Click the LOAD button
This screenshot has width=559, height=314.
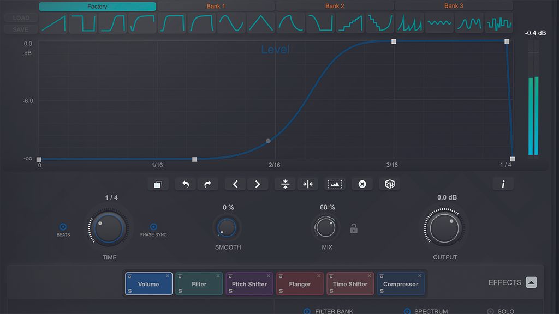[20, 17]
